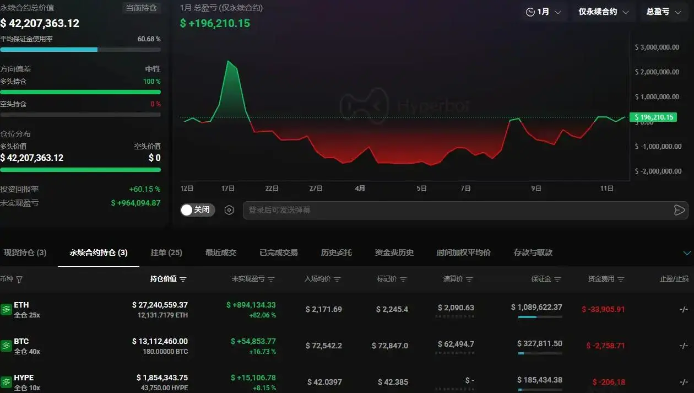Switch to 最近成交 tab
This screenshot has height=393, width=694.
coord(221,252)
